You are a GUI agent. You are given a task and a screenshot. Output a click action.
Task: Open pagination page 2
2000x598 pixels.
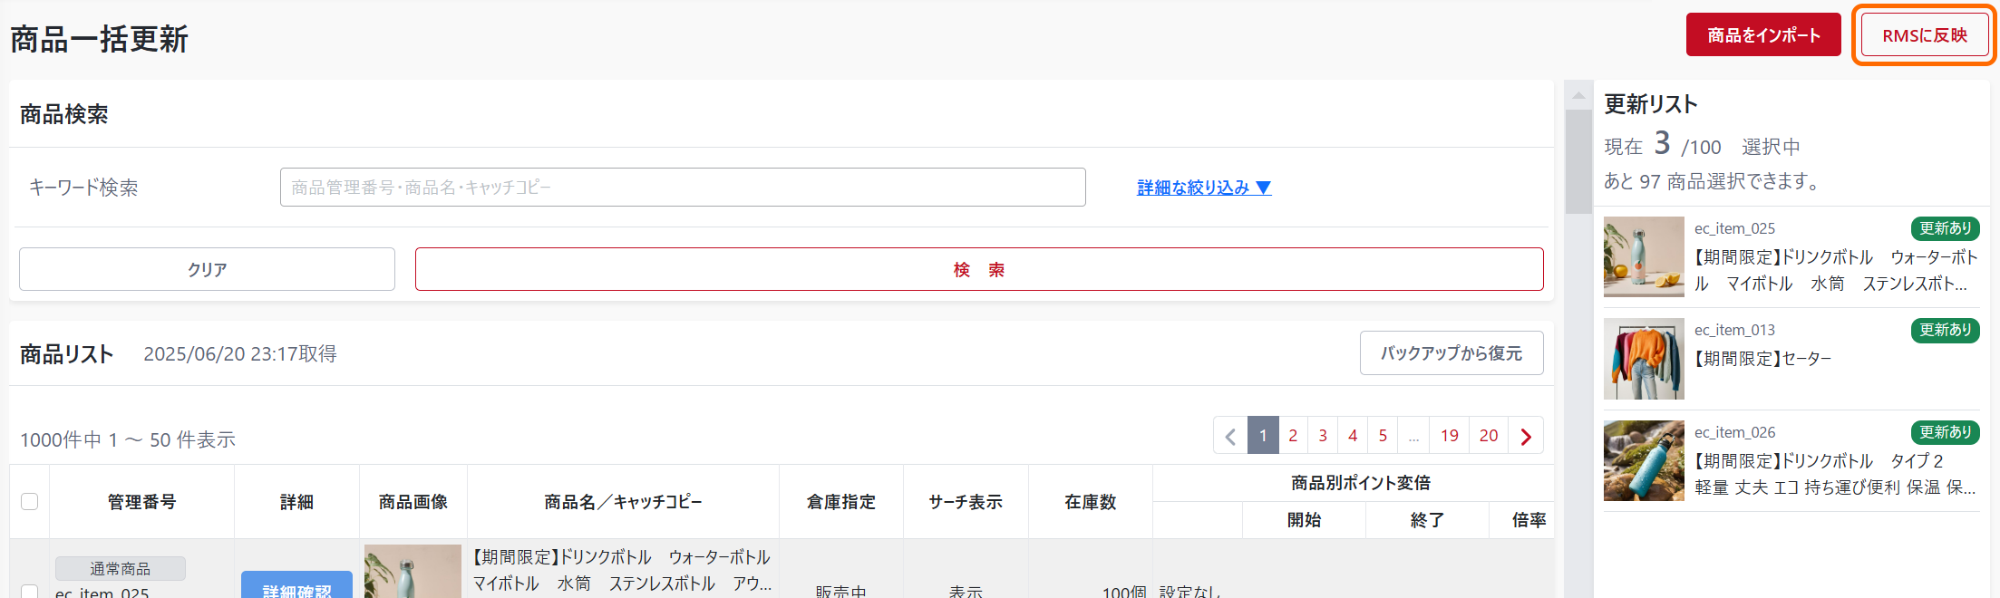tap(1293, 436)
